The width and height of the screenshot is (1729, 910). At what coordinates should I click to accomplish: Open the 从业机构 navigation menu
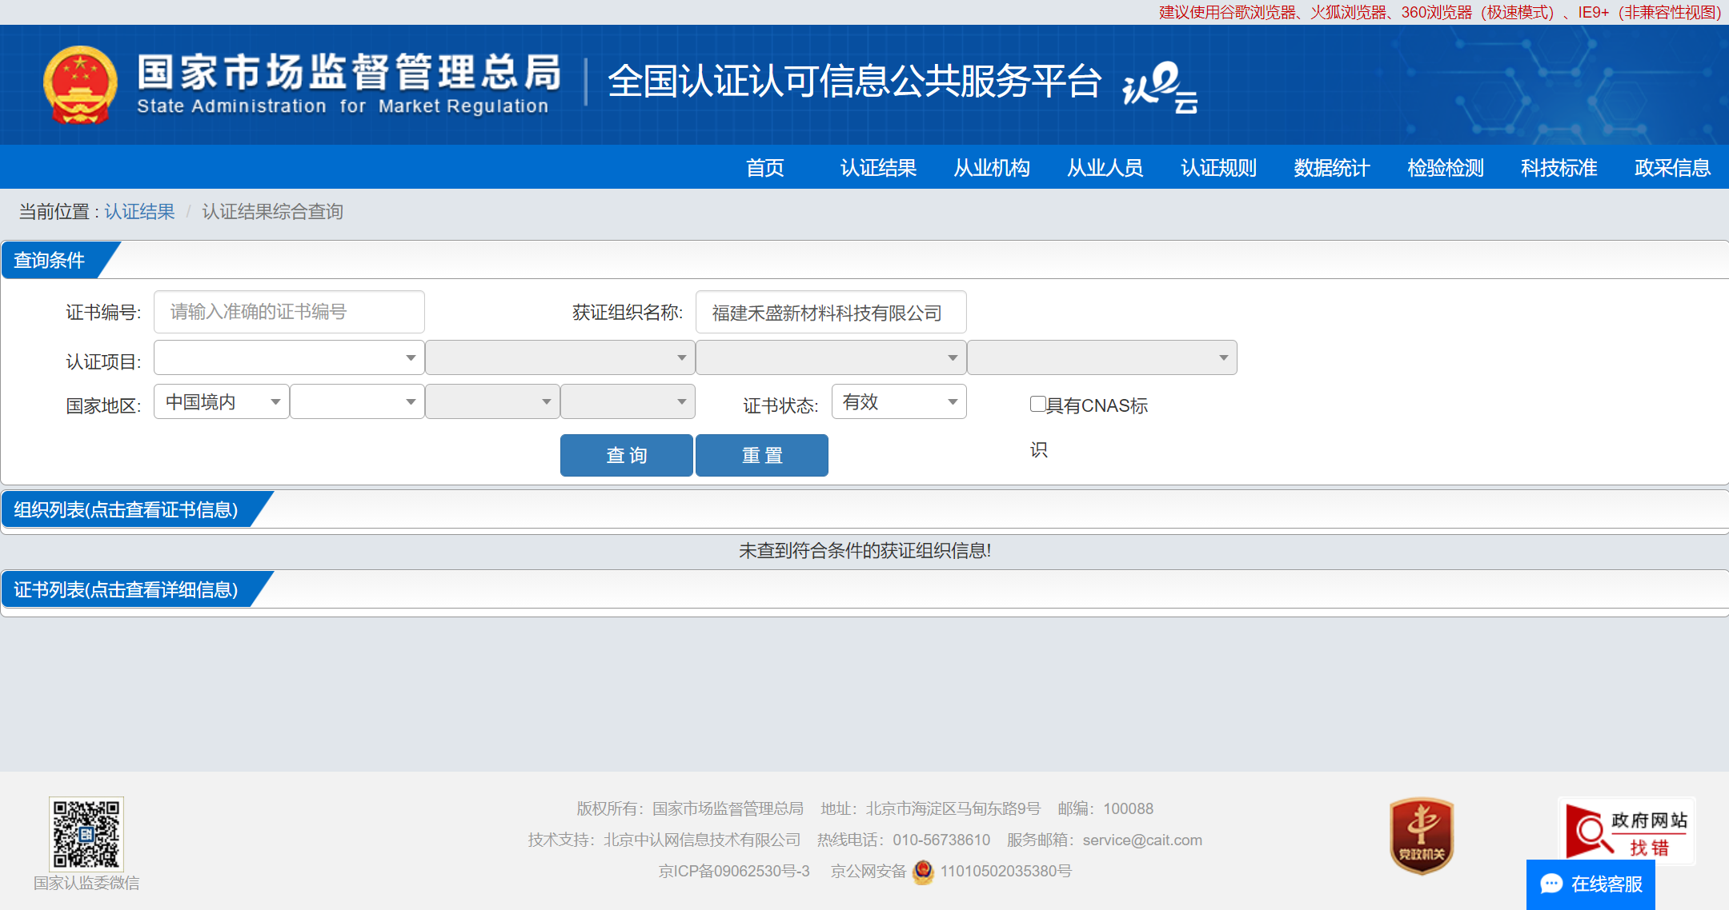[992, 168]
